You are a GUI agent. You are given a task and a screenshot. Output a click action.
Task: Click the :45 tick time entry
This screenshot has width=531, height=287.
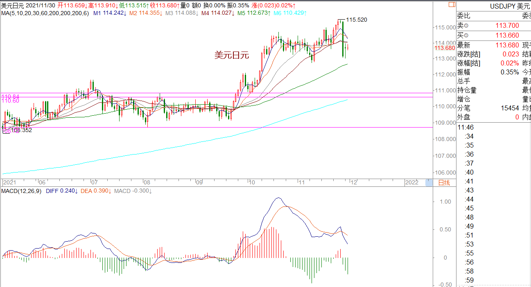coord(469,209)
